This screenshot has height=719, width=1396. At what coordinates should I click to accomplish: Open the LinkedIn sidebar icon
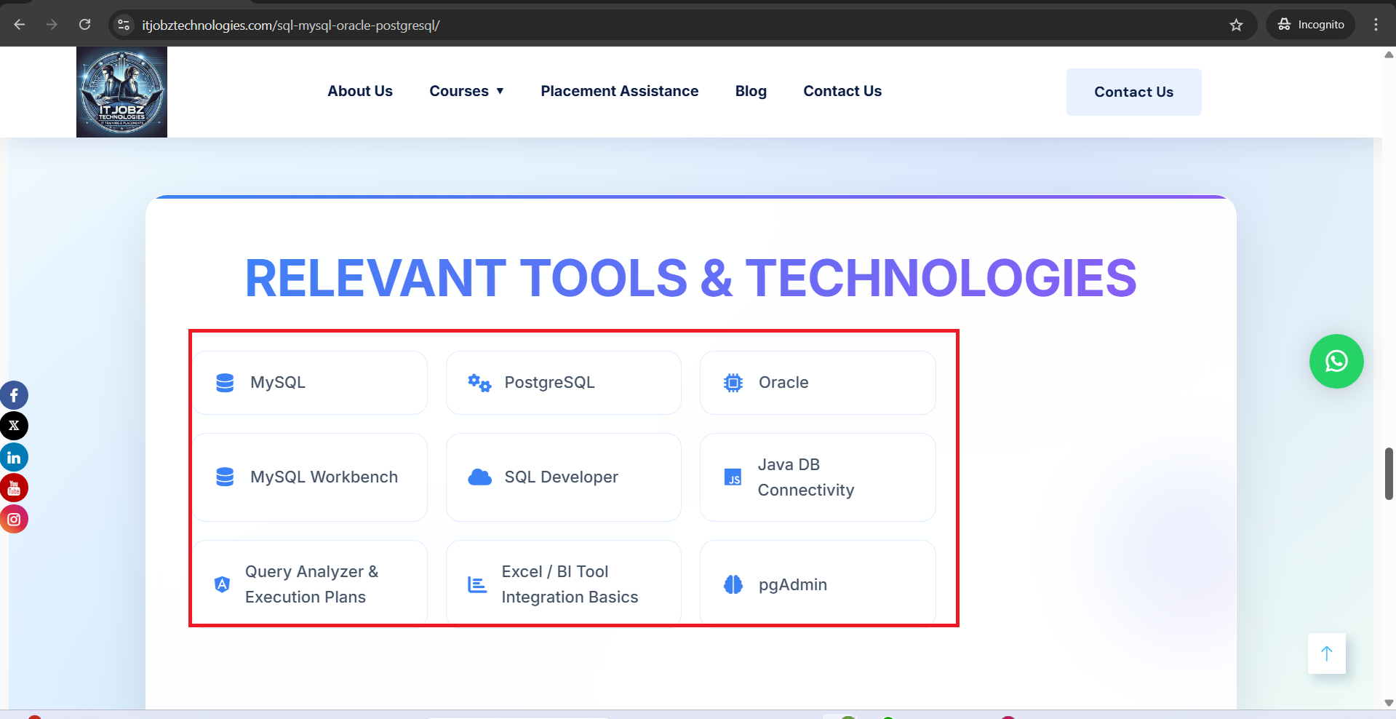[x=14, y=457]
